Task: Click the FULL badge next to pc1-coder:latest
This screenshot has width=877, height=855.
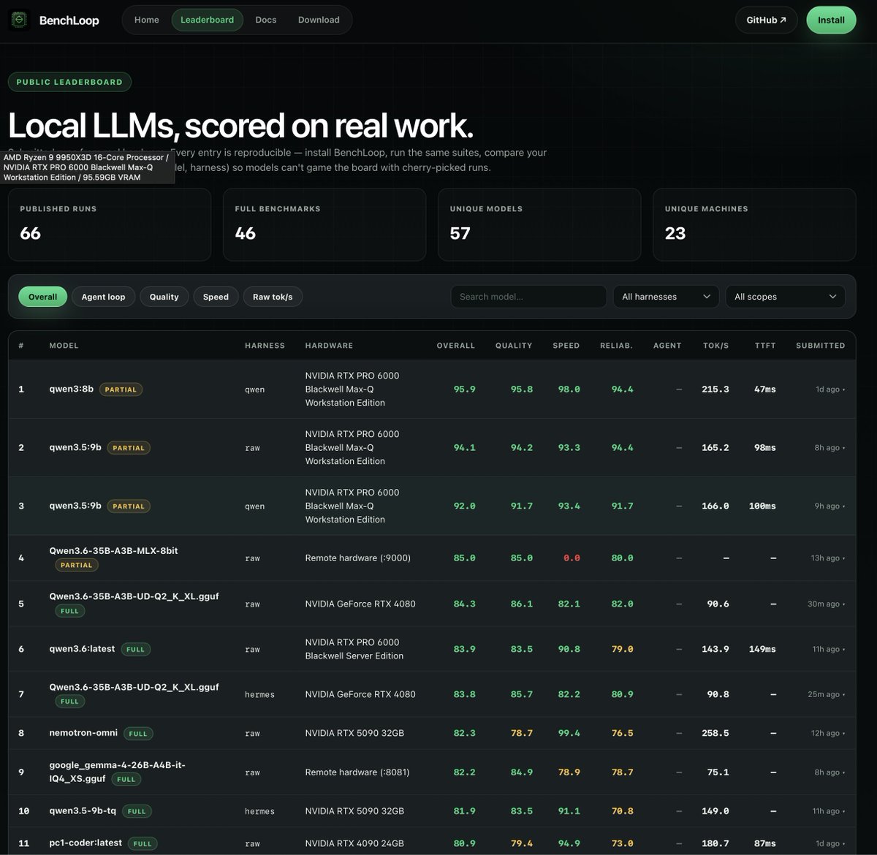Action: coord(143,843)
